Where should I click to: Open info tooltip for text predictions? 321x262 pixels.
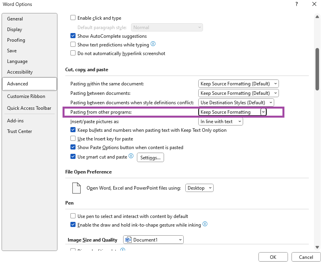pyautogui.click(x=153, y=44)
